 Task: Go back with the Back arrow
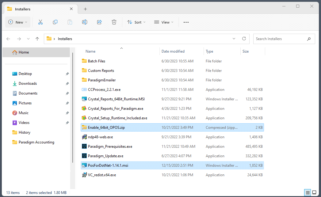pos(8,39)
